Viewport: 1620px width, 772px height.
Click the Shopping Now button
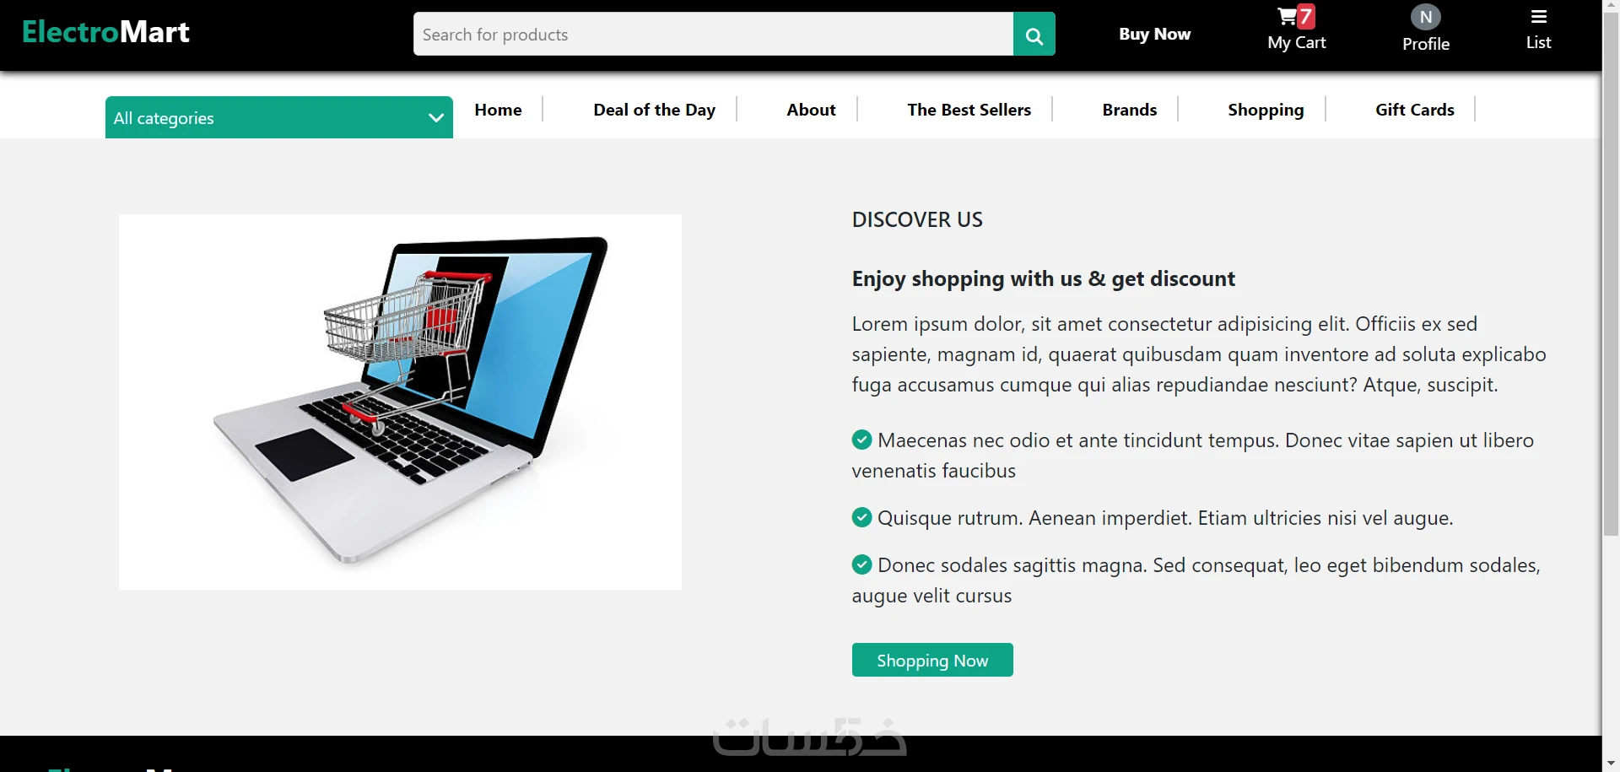(x=932, y=660)
